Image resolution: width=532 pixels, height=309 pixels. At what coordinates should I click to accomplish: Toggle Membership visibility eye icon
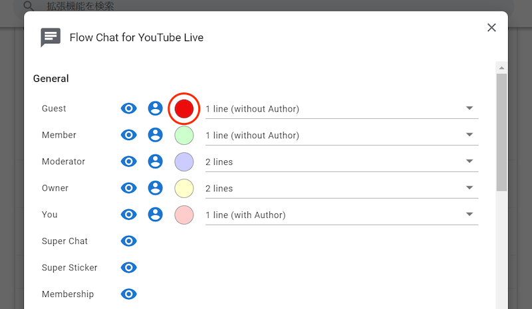click(129, 294)
